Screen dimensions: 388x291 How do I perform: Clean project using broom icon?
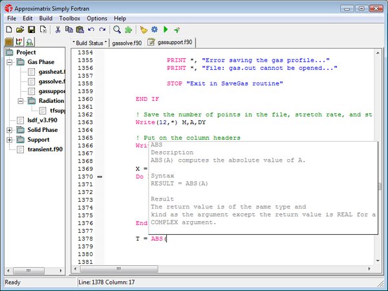[144, 30]
